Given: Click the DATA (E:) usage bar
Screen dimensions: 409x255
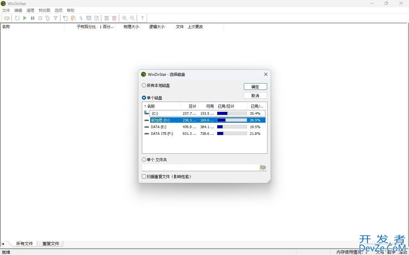Looking at the screenshot, I should point(232,127).
